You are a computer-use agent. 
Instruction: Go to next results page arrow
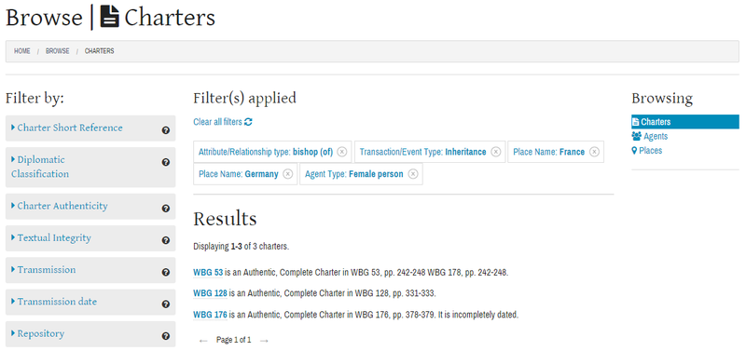pos(264,341)
